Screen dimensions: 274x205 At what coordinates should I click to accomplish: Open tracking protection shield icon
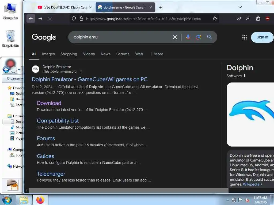(x=74, y=19)
